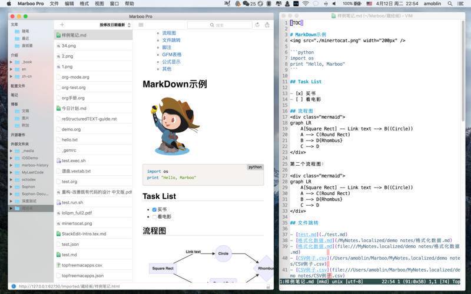Expand the Sophon folder triangle
The image size is (471, 294).
(11, 186)
